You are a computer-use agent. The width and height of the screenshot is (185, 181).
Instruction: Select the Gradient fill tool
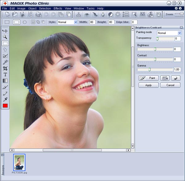5,81
